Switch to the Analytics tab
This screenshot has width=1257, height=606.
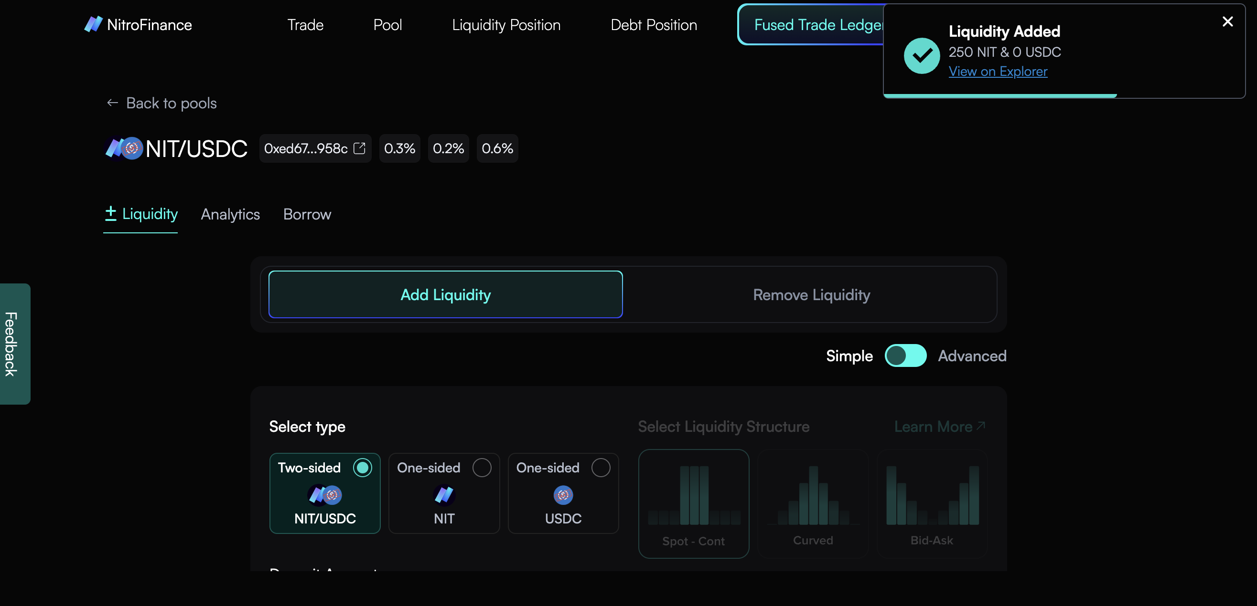pyautogui.click(x=230, y=214)
